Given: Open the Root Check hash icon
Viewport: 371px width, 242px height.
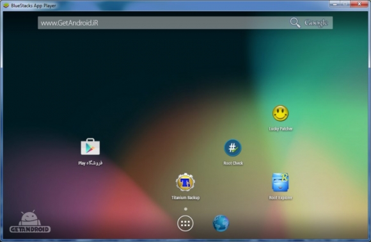Looking at the screenshot, I should click(233, 148).
